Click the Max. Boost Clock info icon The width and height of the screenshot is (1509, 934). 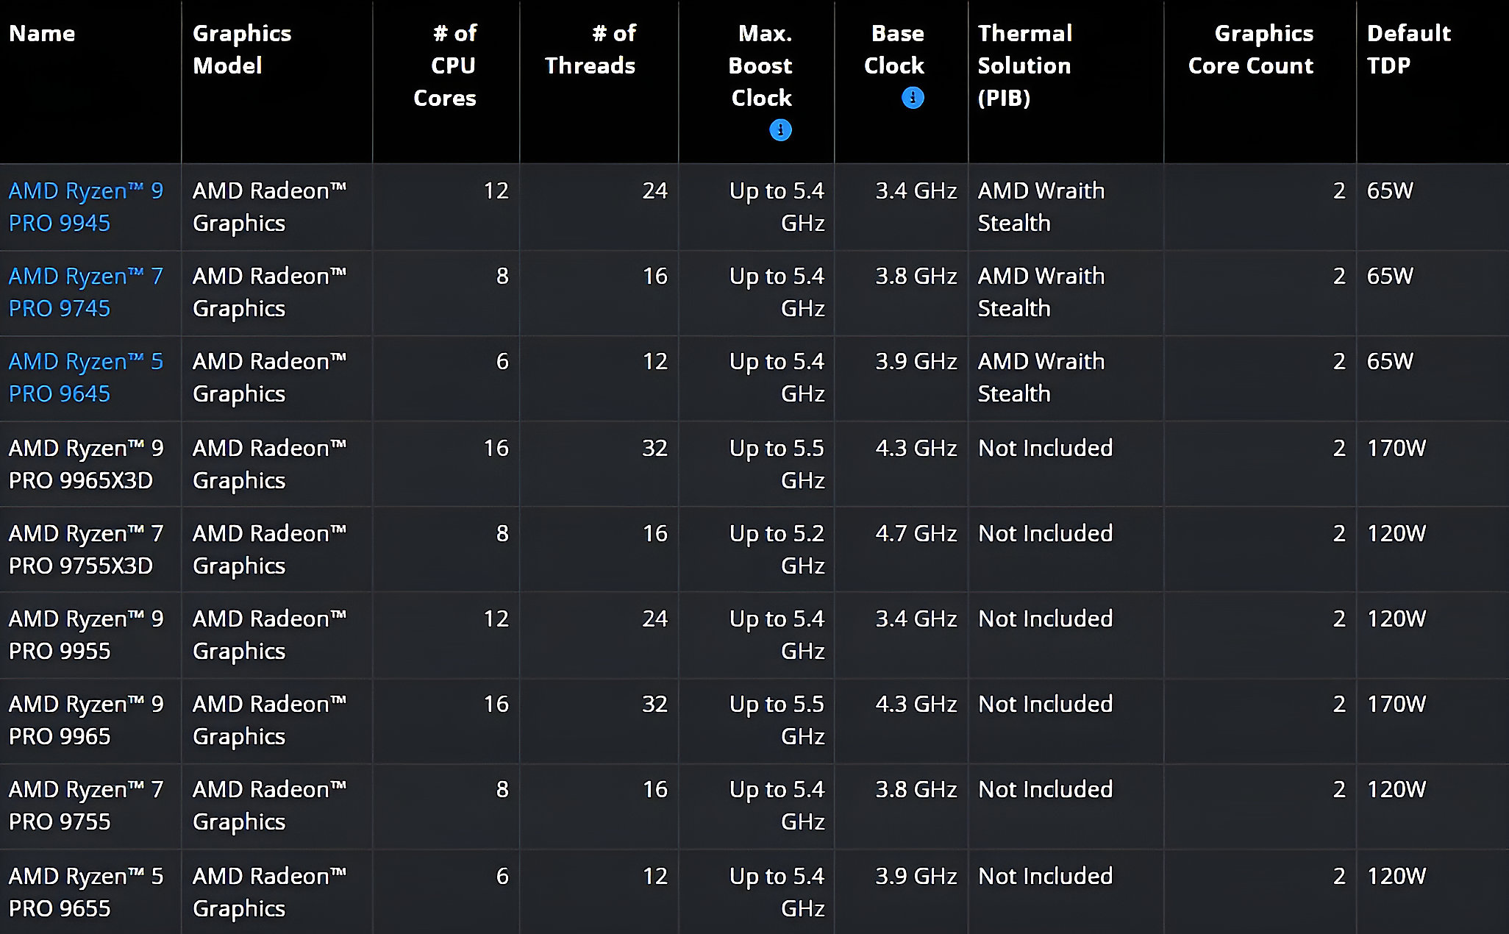[780, 130]
